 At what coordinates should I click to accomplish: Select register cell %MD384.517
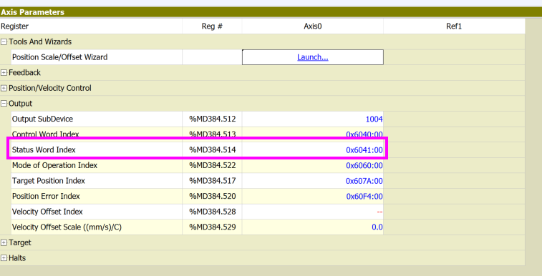coord(212,181)
